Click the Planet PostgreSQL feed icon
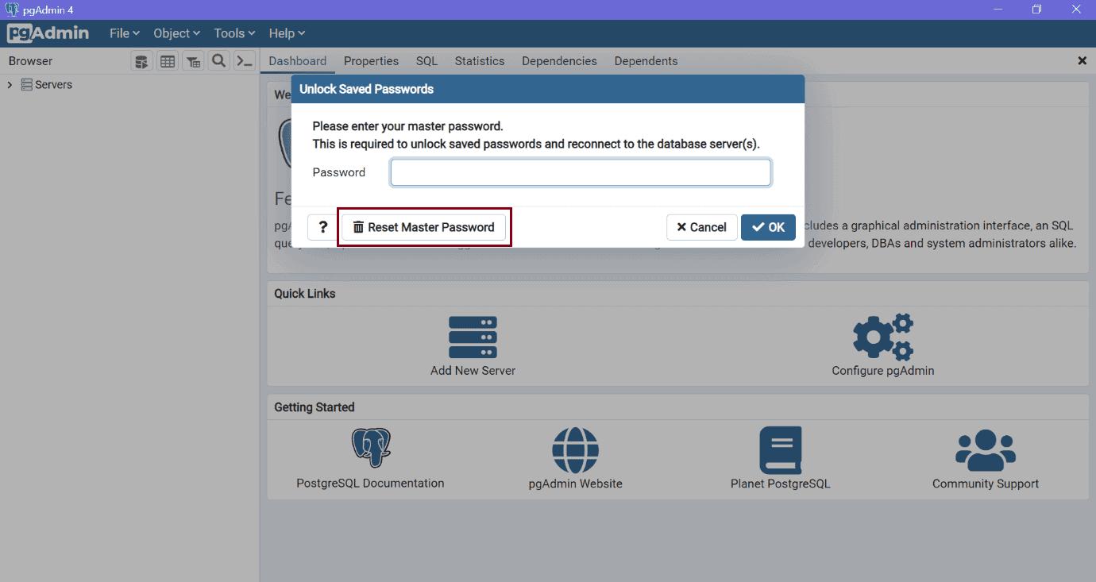This screenshot has height=582, width=1096. tap(780, 449)
